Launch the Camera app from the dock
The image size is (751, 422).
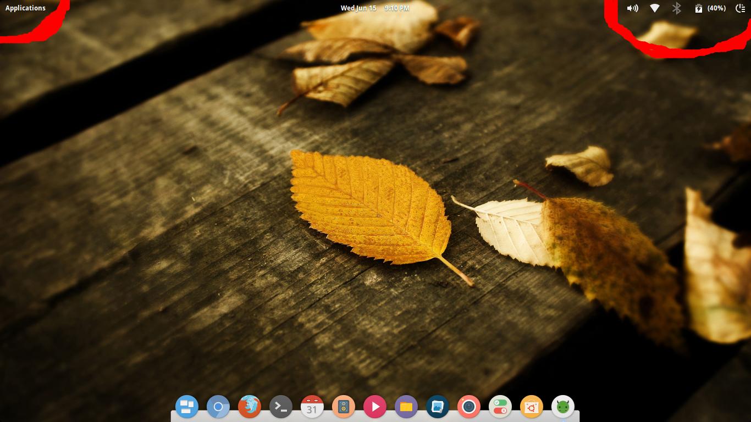[x=469, y=407]
